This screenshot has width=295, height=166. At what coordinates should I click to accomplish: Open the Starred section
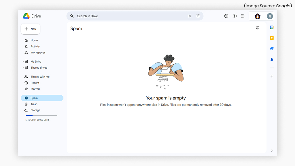click(35, 89)
